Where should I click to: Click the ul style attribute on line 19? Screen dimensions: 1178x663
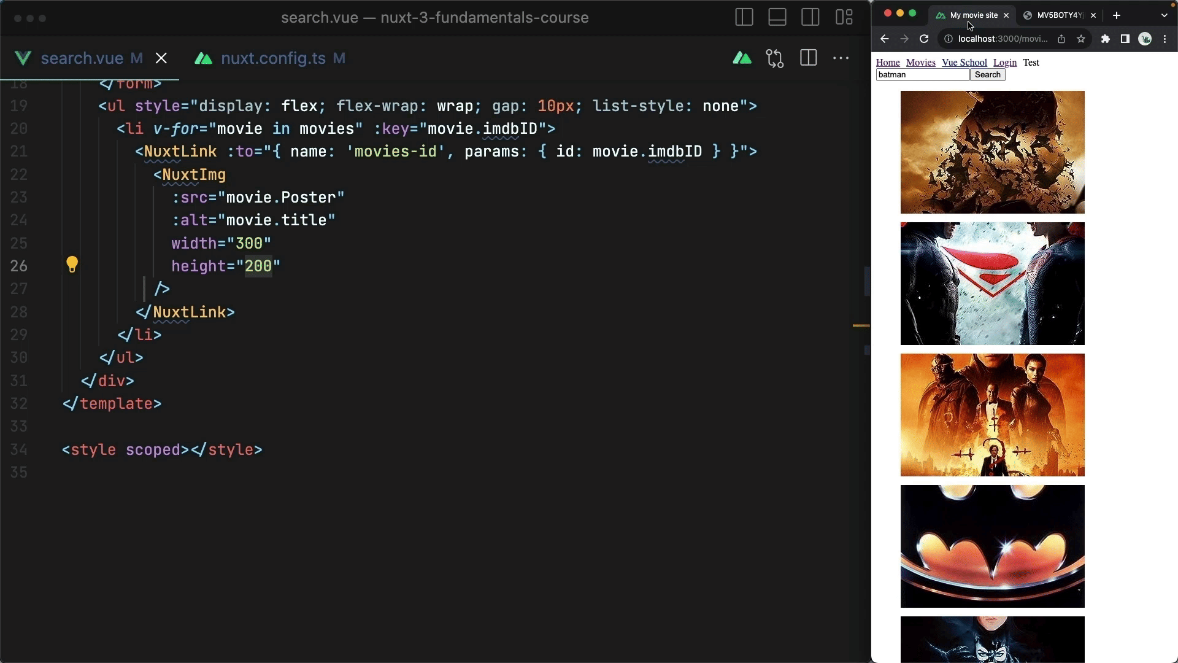coord(441,106)
